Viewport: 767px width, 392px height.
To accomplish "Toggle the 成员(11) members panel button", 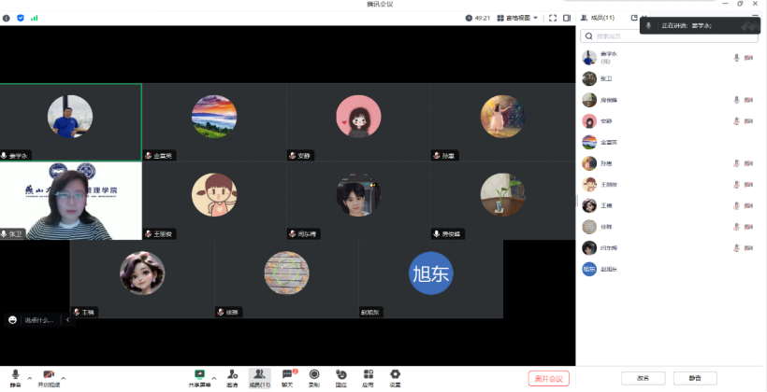I will (x=260, y=373).
